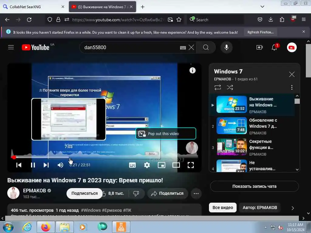Open the YouTube guide hamburger menu
The width and height of the screenshot is (311, 233).
pos(11,47)
